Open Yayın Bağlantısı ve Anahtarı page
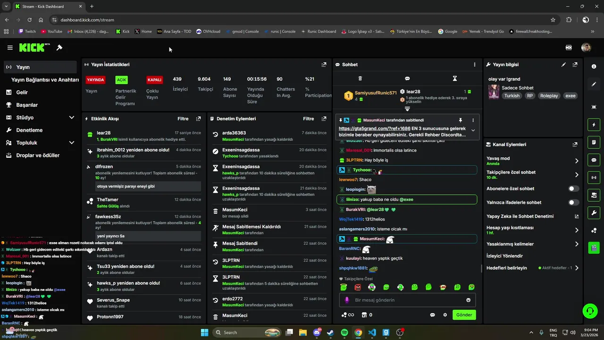The width and height of the screenshot is (604, 340). click(x=45, y=80)
